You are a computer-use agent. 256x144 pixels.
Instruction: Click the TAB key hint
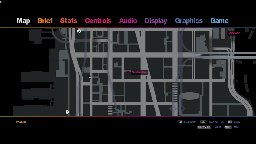[180, 122]
